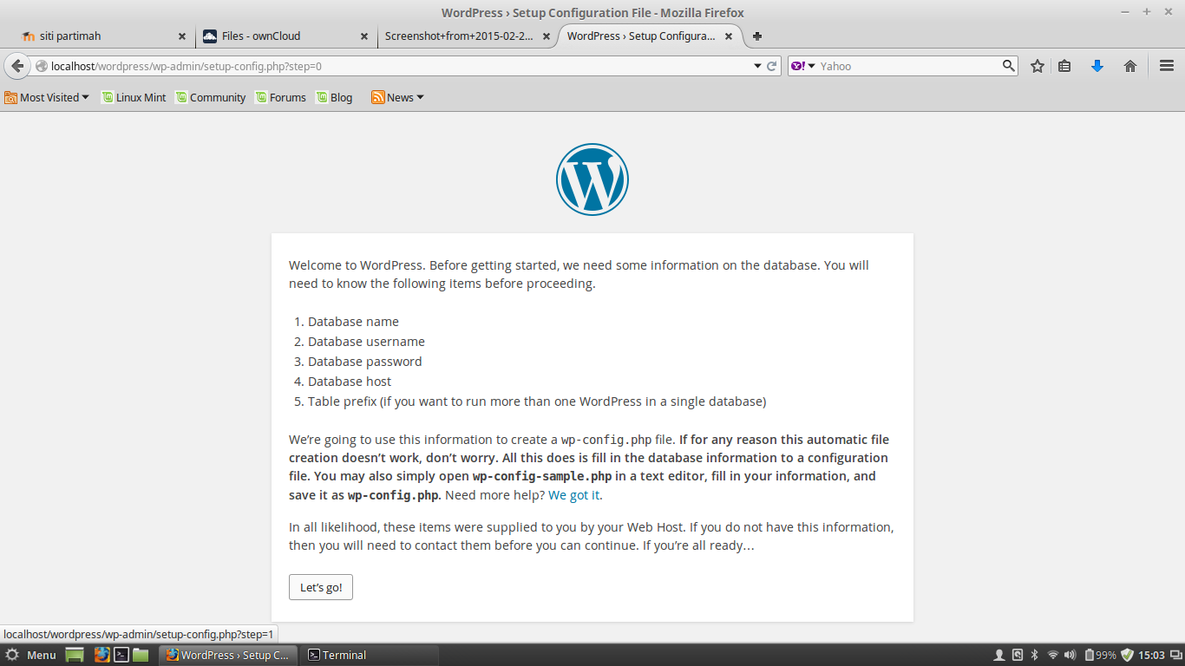The width and height of the screenshot is (1185, 666).
Task: Open the Blog bookmark
Action: [x=334, y=97]
